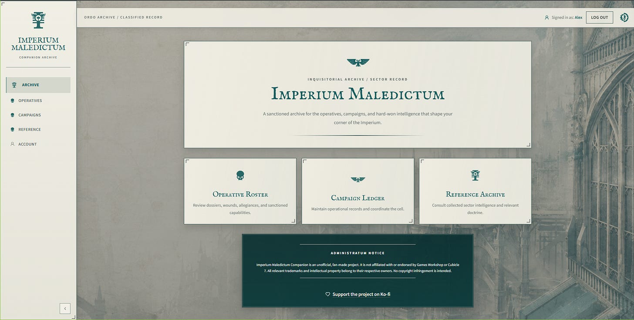Click the Administratum Notice heading
Viewport: 634px width, 320px height.
pos(357,253)
